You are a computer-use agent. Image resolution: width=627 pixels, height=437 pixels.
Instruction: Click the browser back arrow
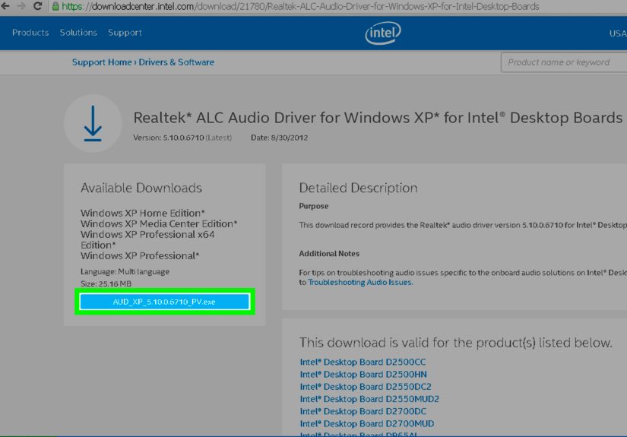[x=5, y=6]
